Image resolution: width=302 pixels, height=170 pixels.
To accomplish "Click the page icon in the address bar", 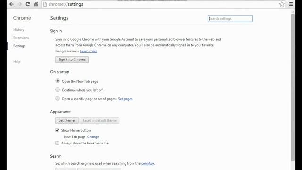I will (45, 4).
